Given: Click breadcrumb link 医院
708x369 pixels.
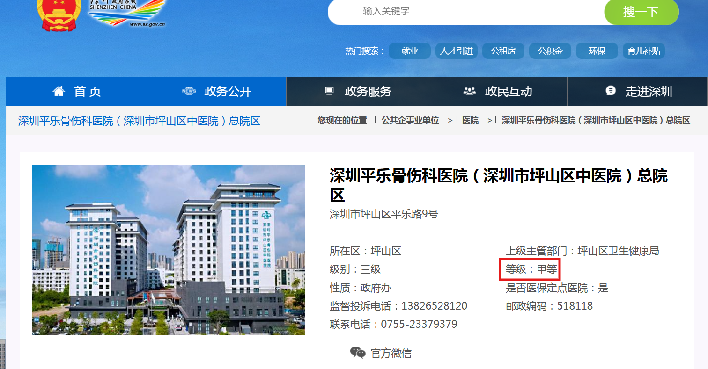Looking at the screenshot, I should (470, 120).
